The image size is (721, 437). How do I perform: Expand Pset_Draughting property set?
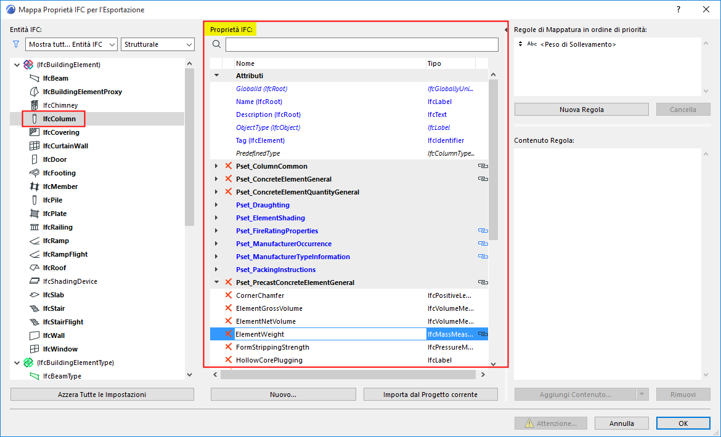[216, 205]
